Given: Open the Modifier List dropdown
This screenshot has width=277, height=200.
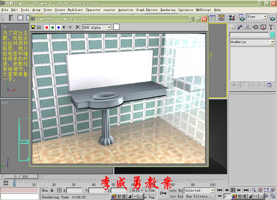Looking at the screenshot, I should point(272,42).
